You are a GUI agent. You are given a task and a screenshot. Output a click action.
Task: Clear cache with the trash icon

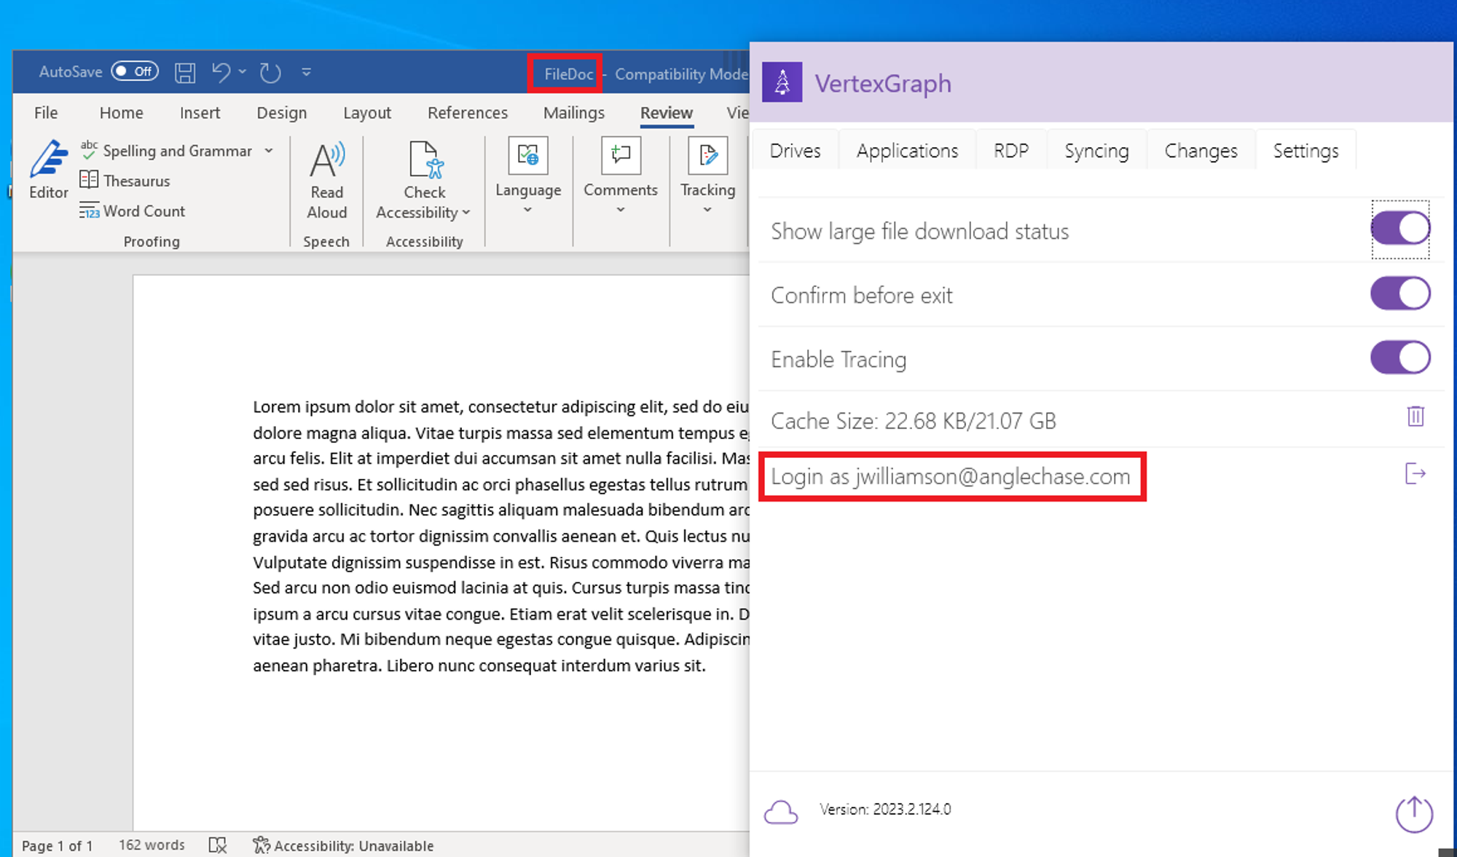pos(1415,416)
